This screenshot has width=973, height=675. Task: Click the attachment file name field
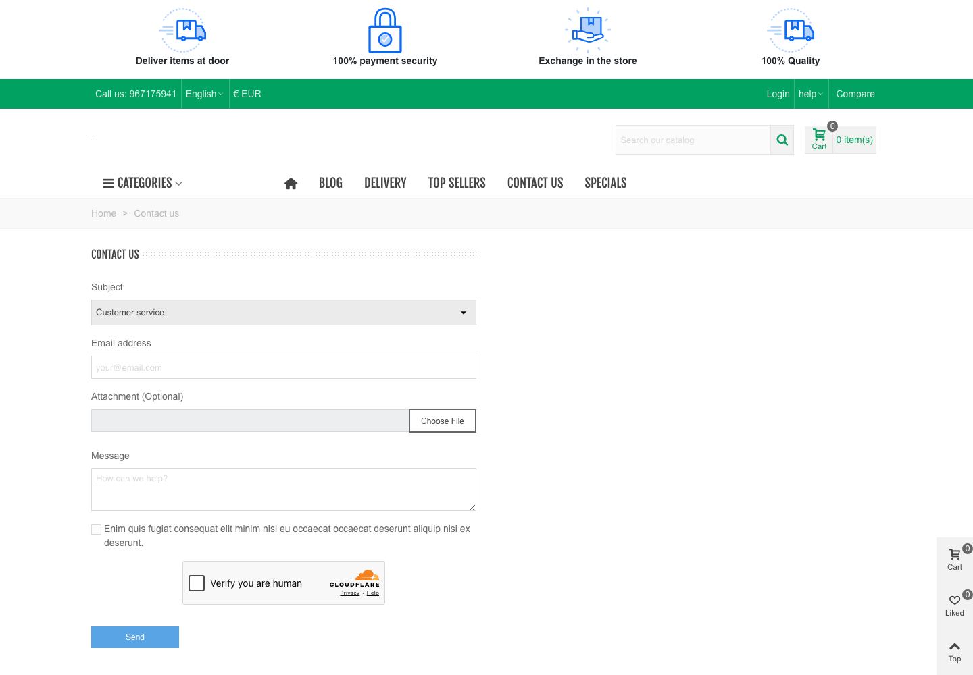point(250,421)
